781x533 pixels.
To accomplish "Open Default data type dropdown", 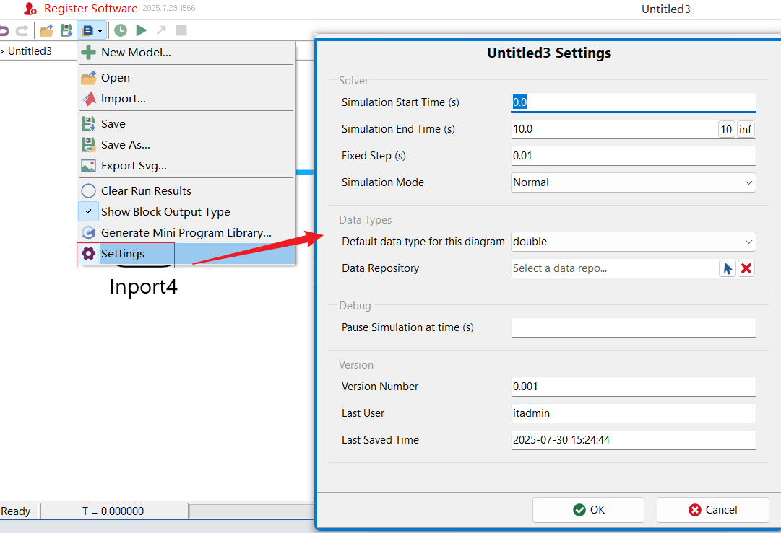I will pos(633,242).
